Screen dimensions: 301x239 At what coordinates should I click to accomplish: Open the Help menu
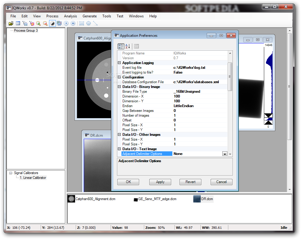(x=153, y=16)
